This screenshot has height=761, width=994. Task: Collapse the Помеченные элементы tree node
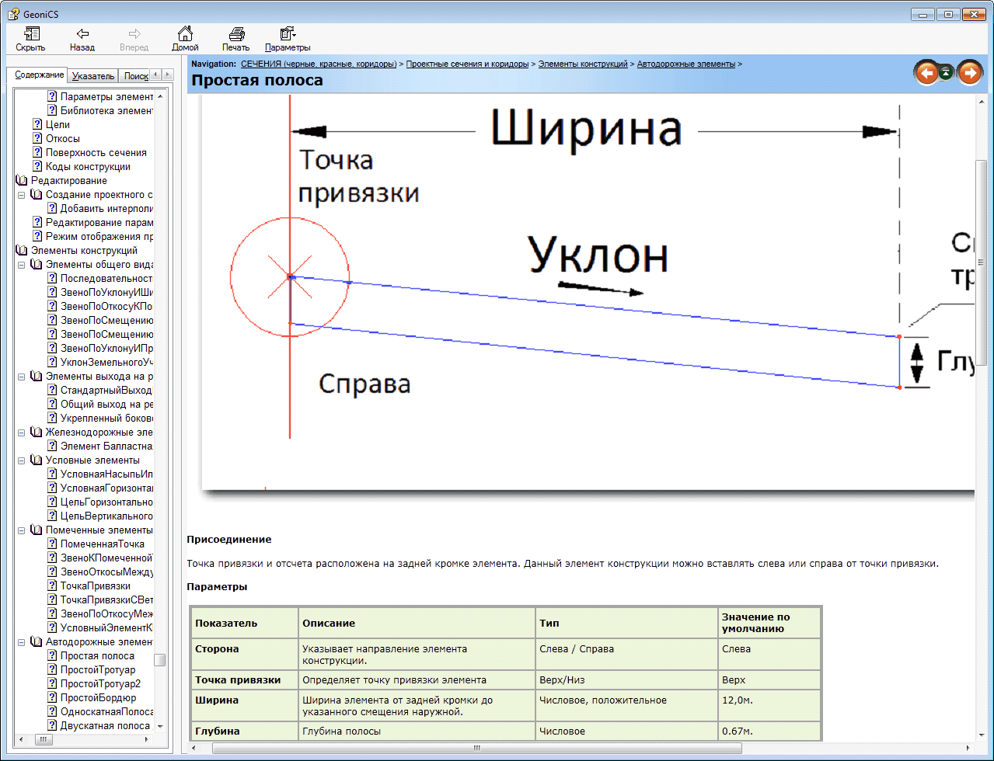22,530
